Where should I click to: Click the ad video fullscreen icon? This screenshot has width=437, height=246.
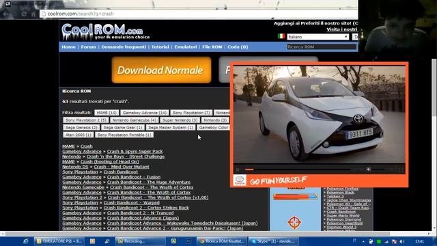point(401,169)
